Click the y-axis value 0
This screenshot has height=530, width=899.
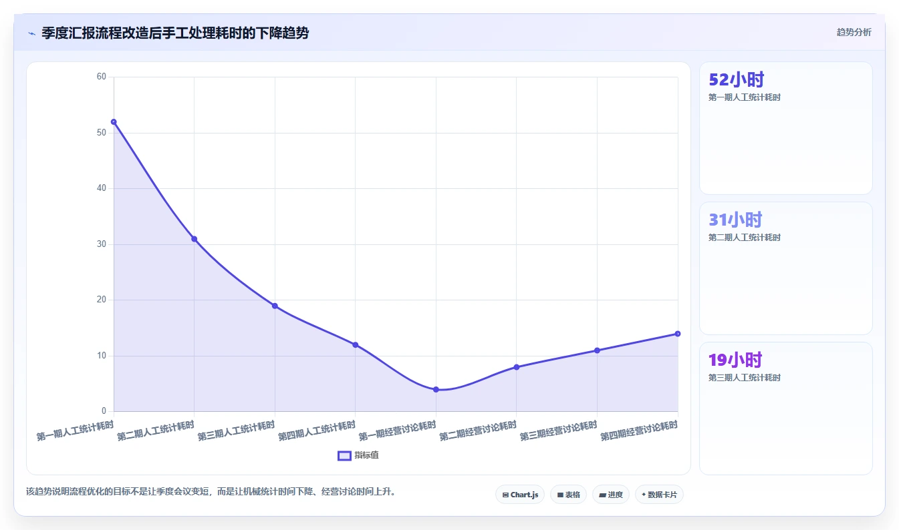(104, 411)
